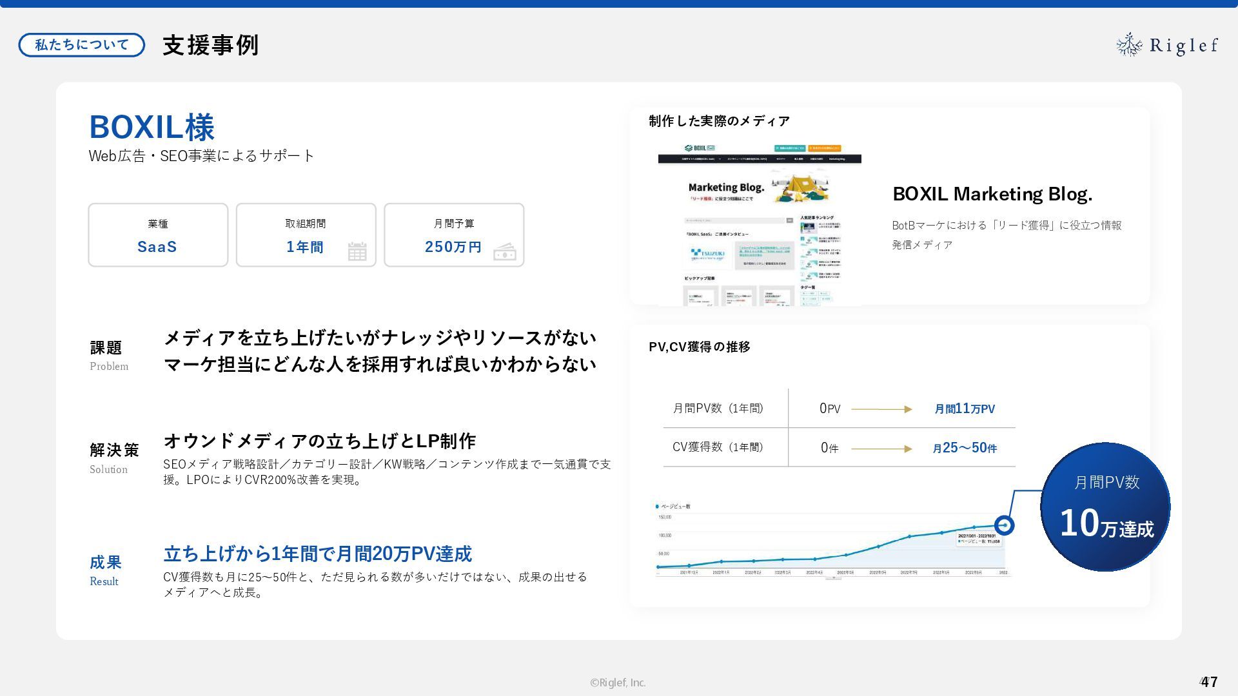
Task: Click the 業種 SaaS card
Action: [x=158, y=235]
